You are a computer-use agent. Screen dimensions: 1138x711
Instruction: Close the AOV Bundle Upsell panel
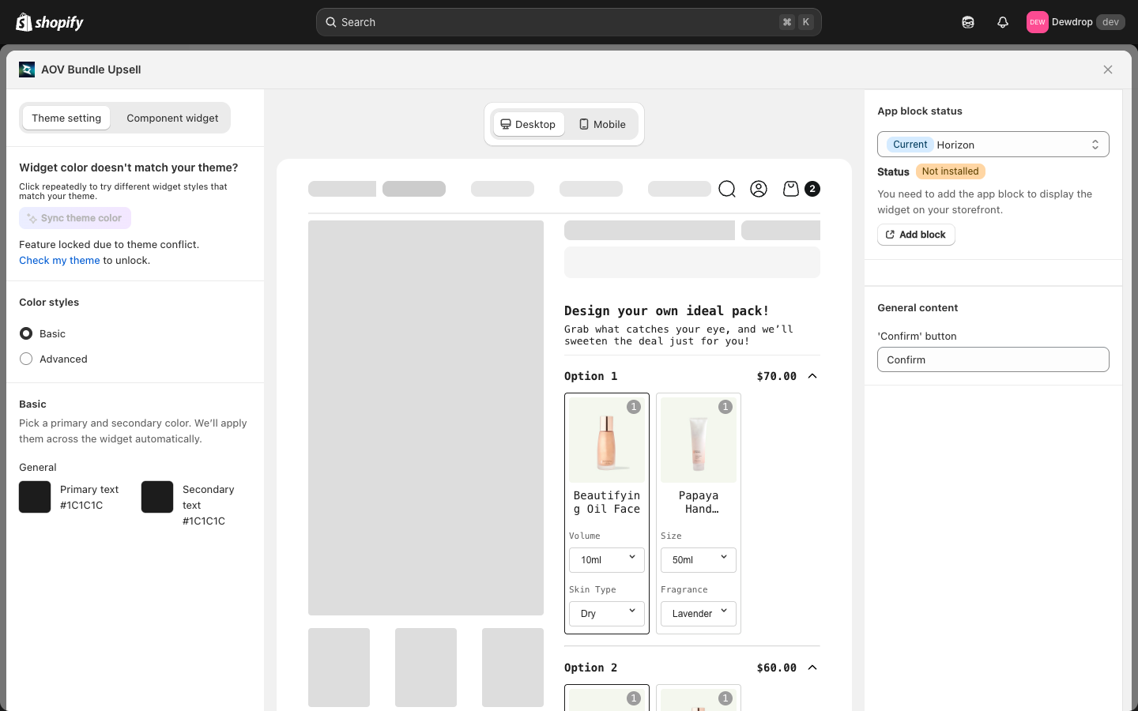[1108, 70]
